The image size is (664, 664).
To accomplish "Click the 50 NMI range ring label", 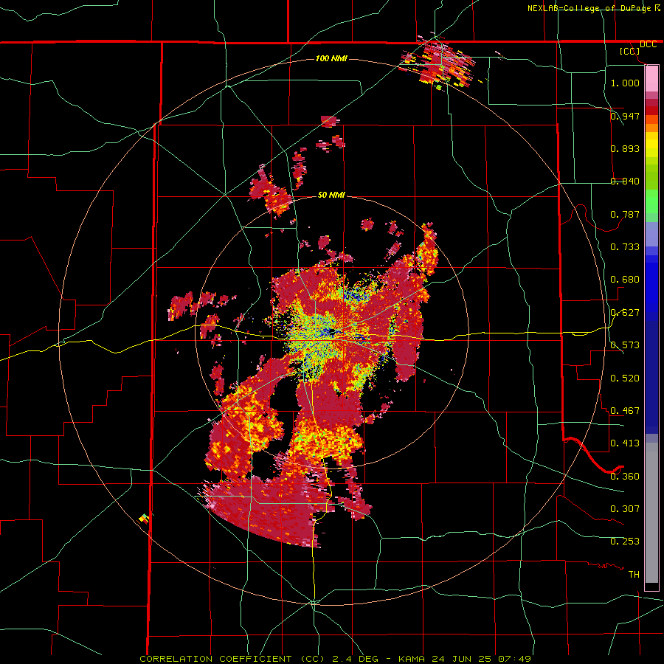I will (331, 195).
